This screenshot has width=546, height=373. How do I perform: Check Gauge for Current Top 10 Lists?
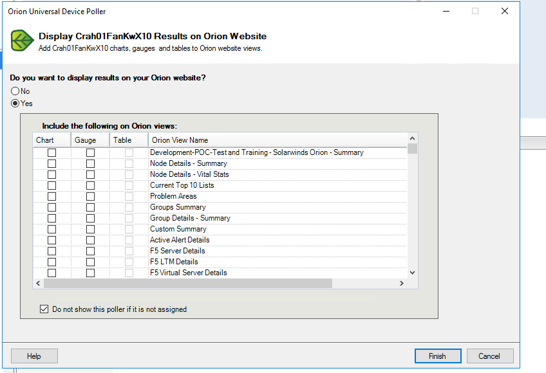click(x=91, y=185)
